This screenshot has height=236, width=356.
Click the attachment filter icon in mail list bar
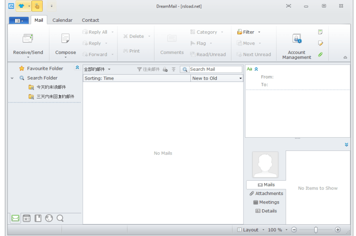click(165, 69)
